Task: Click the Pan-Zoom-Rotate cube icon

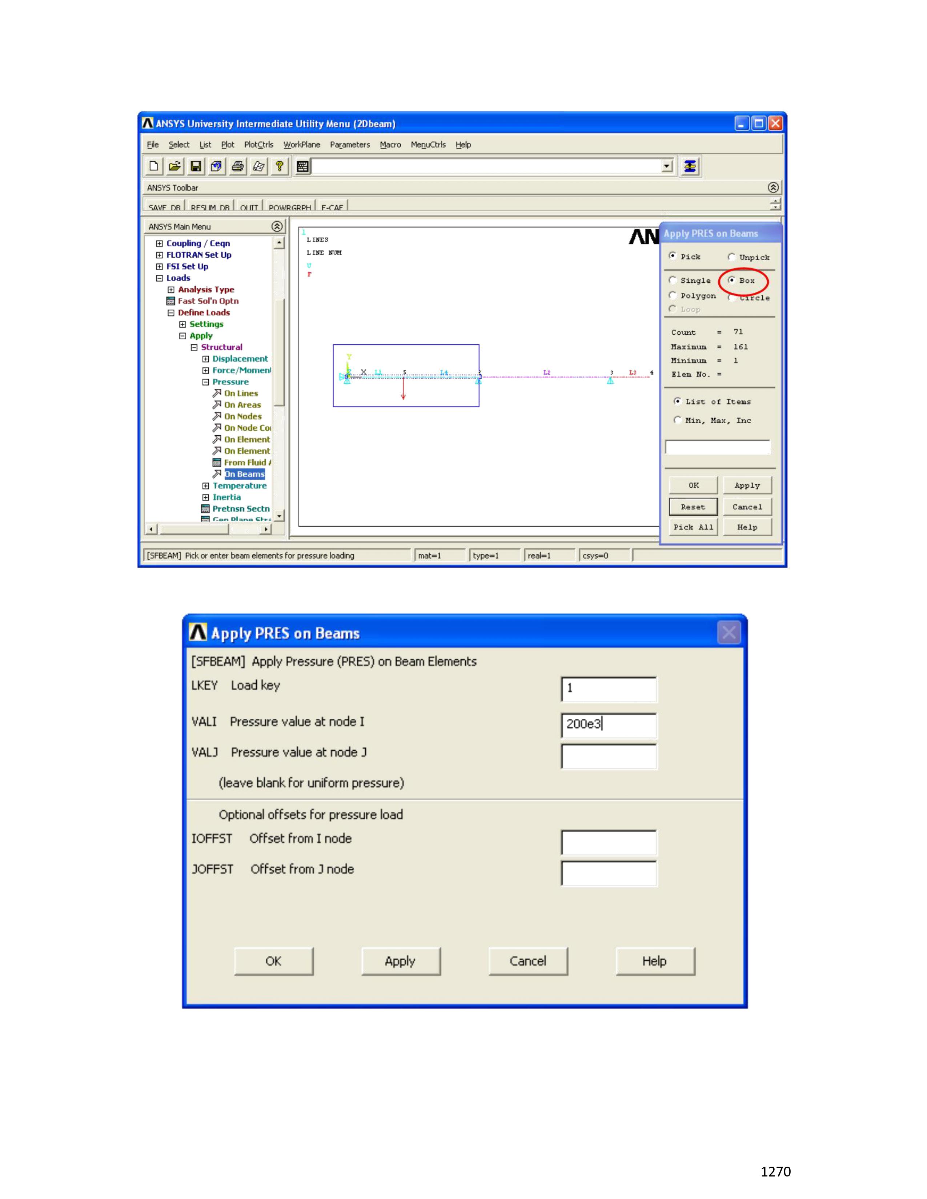Action: [x=216, y=166]
